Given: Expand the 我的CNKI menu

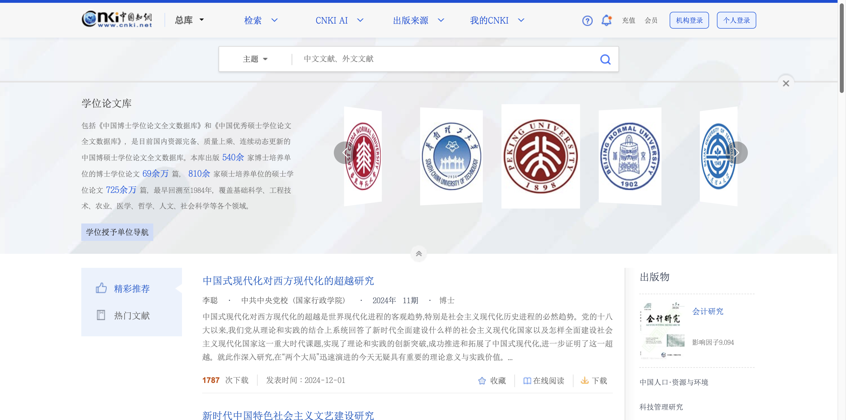Looking at the screenshot, I should pos(497,20).
